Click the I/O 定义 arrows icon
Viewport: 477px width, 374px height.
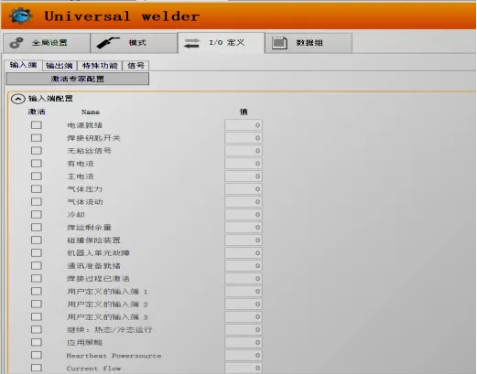[x=191, y=43]
